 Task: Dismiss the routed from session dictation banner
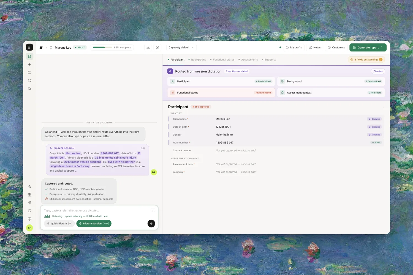(378, 71)
